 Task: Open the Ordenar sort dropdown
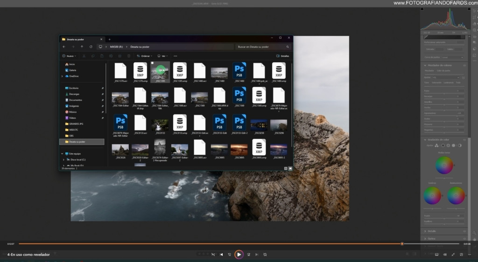click(x=145, y=56)
